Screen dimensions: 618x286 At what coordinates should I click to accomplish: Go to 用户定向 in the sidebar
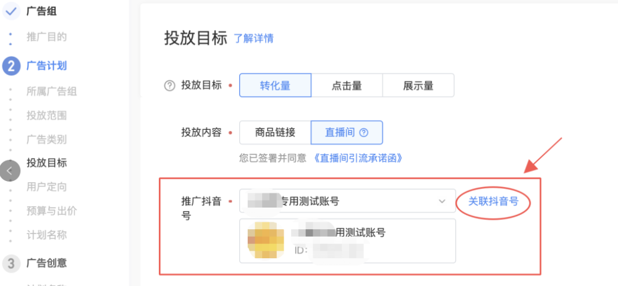[46, 187]
